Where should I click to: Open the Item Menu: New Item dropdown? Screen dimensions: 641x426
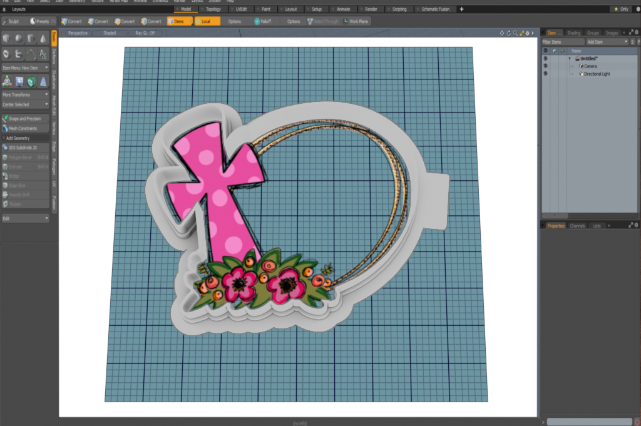coord(25,68)
